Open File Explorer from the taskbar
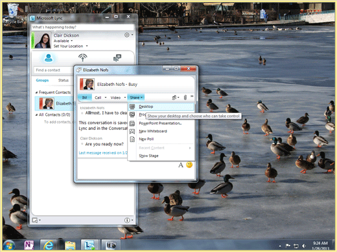This screenshot has height=252, width=337. [x=70, y=246]
